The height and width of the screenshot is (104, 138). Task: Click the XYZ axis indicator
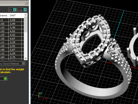pos(42,96)
